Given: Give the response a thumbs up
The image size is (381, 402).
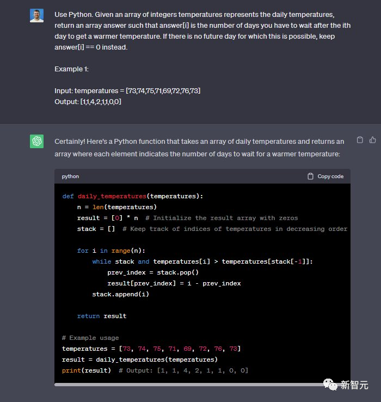Looking at the screenshot, I should 372,140.
